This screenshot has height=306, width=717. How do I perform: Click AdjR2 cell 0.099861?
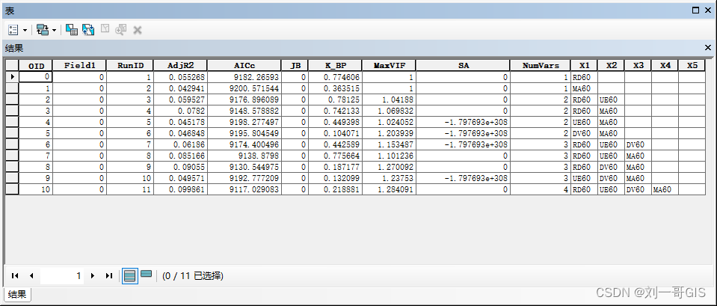[x=180, y=189]
